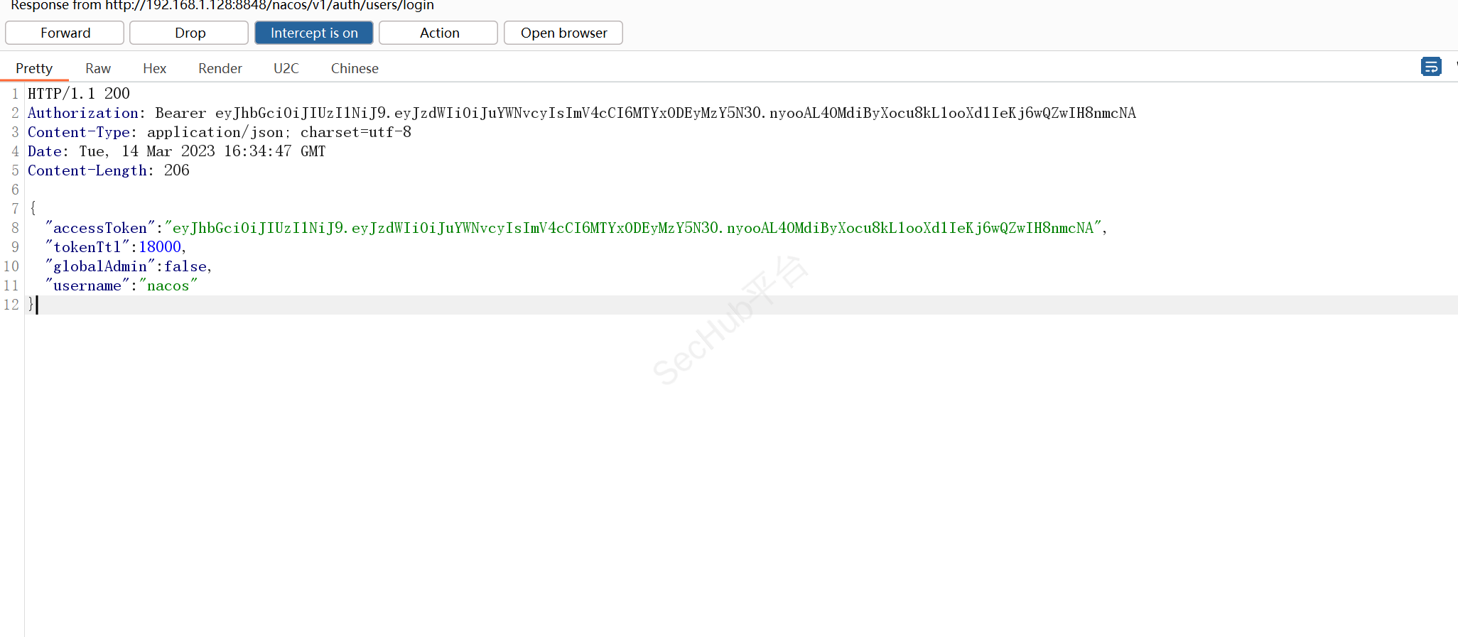This screenshot has width=1458, height=637.
Task: Open the Render tab
Action: pos(220,68)
